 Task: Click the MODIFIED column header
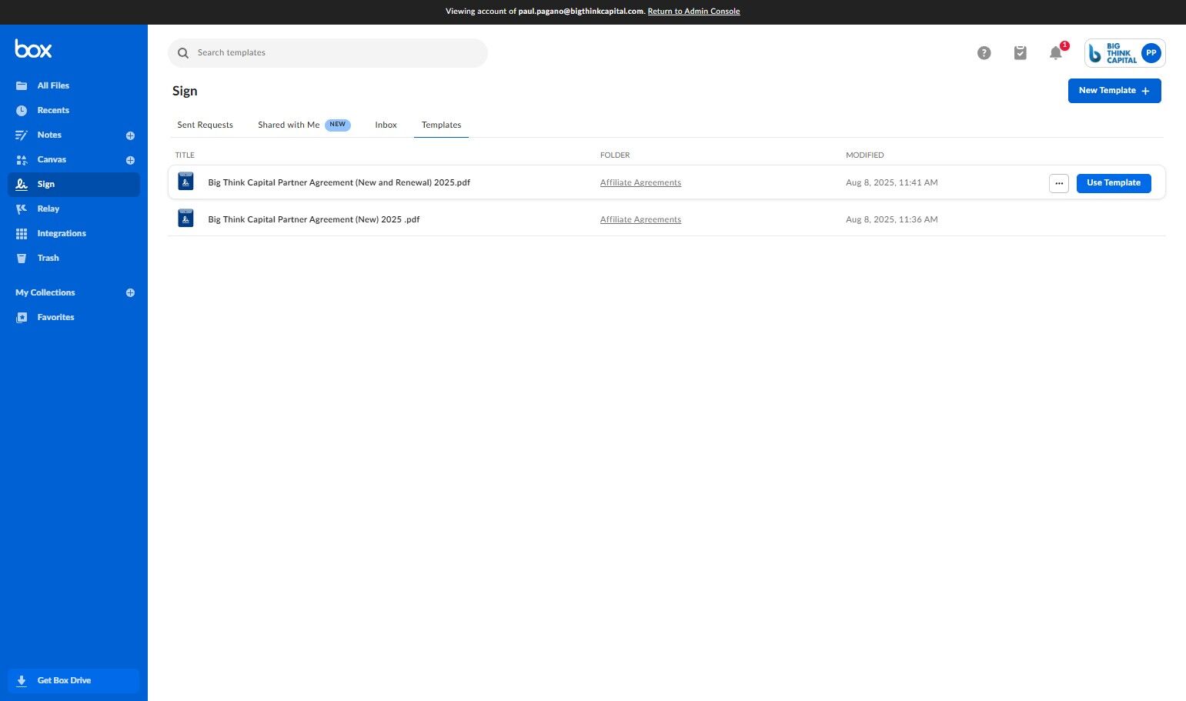tap(864, 155)
